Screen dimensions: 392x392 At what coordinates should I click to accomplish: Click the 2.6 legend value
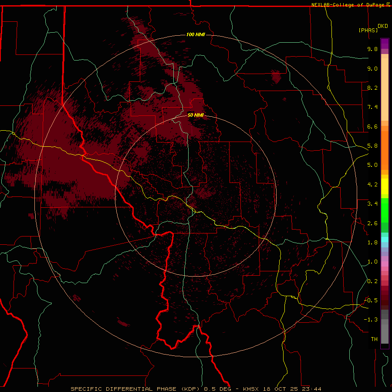pyautogui.click(x=372, y=223)
